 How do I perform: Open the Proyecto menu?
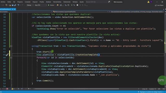20,2
